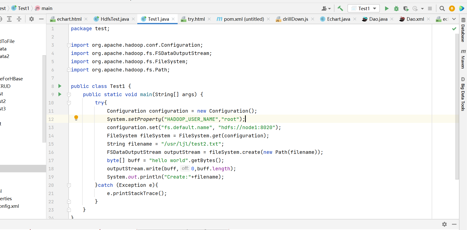Click the main method breadcrumb
Screen dimensions: 467x230
[x=44, y=8]
